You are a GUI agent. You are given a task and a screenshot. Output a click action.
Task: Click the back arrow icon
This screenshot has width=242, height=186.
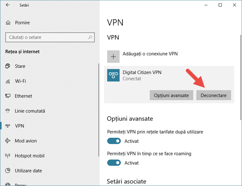pyautogui.click(x=8, y=5)
